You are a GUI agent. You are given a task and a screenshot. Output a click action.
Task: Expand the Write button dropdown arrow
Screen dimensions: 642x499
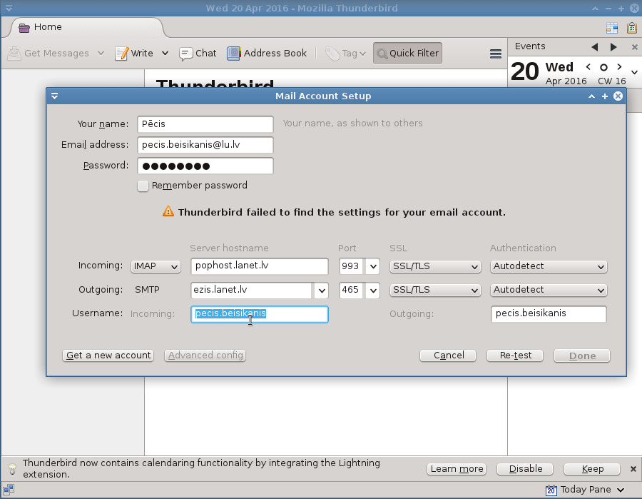[x=165, y=54]
